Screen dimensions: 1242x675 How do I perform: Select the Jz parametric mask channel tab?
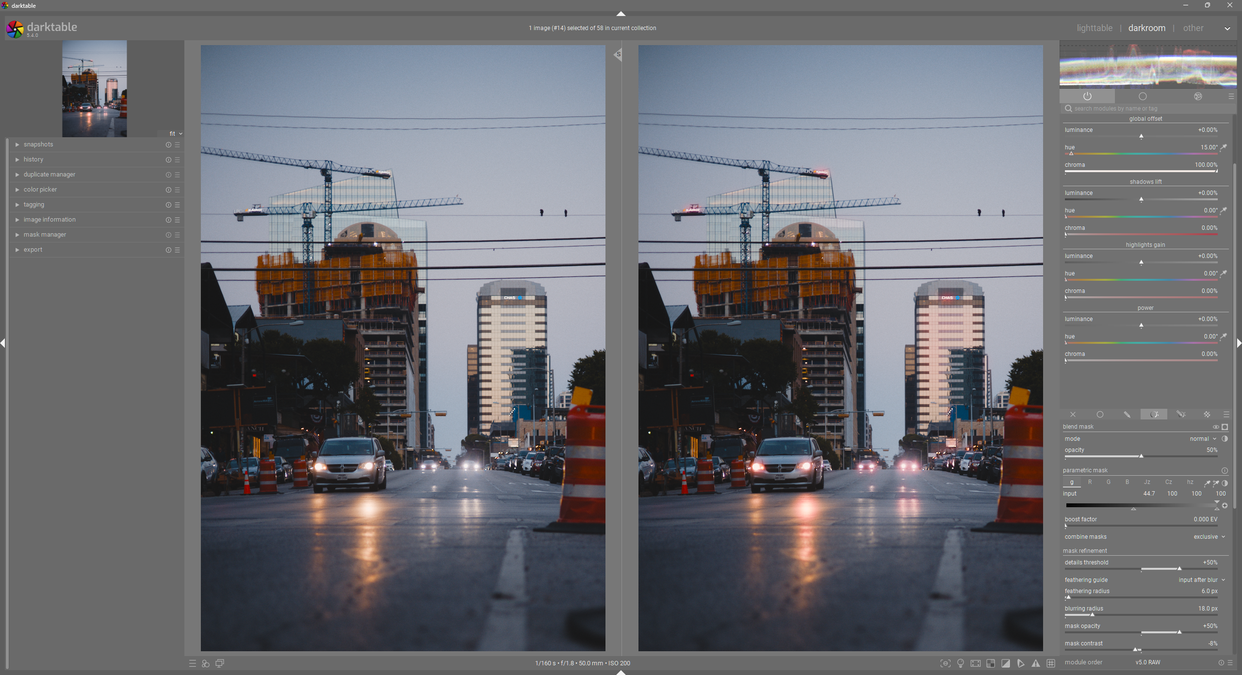tap(1147, 482)
